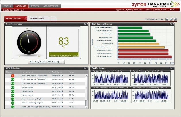The image size is (181, 117).
Task: Click the add component plus icon
Action: [x=175, y=19]
